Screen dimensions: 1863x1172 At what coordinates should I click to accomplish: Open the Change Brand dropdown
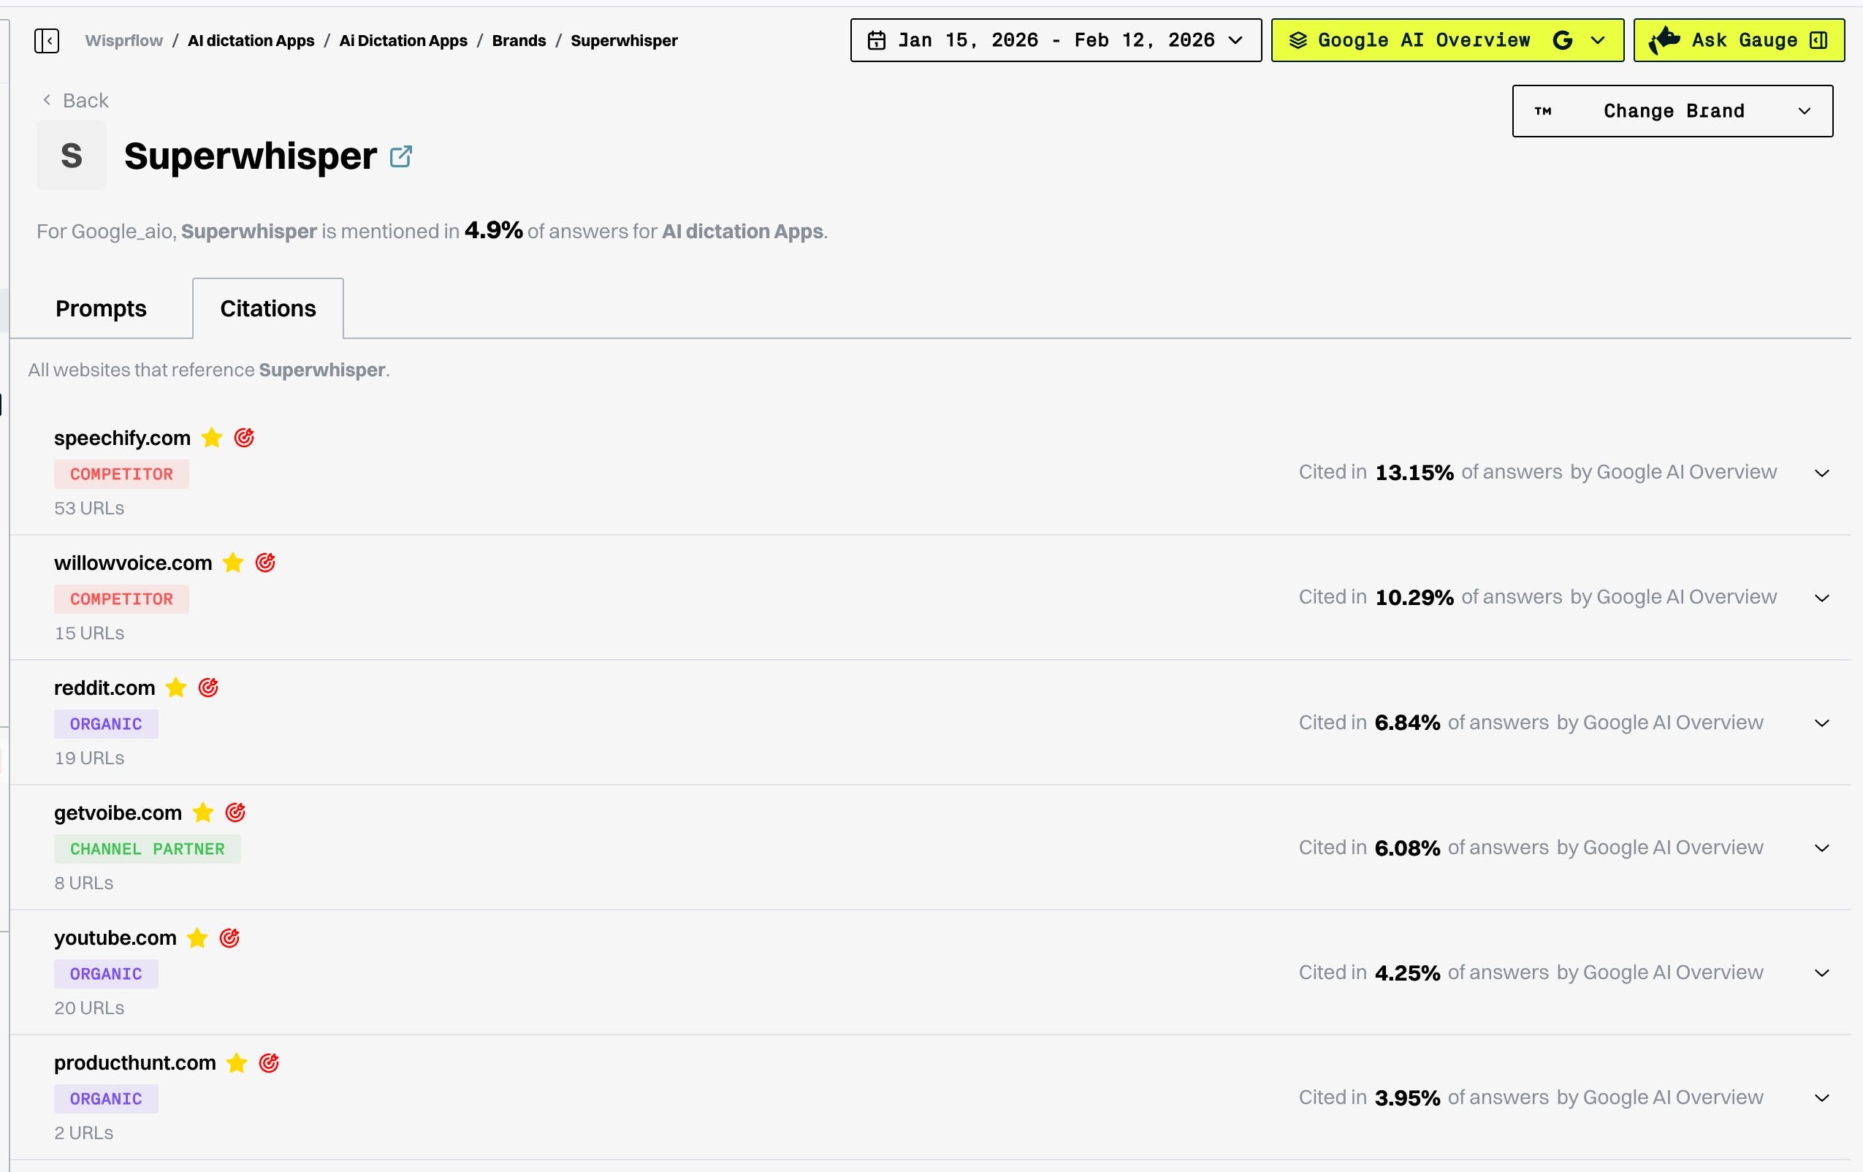1672,111
